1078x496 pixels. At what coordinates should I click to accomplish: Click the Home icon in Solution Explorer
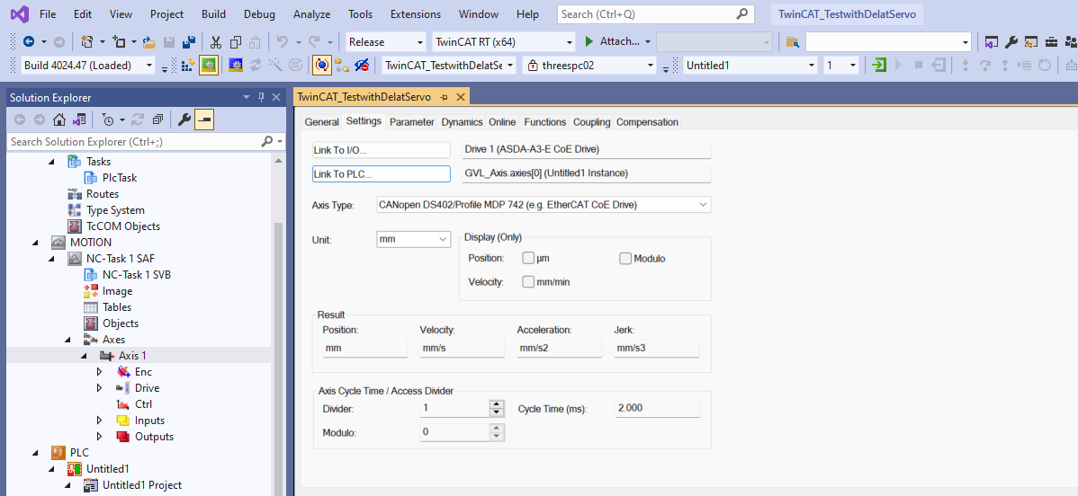tap(59, 120)
